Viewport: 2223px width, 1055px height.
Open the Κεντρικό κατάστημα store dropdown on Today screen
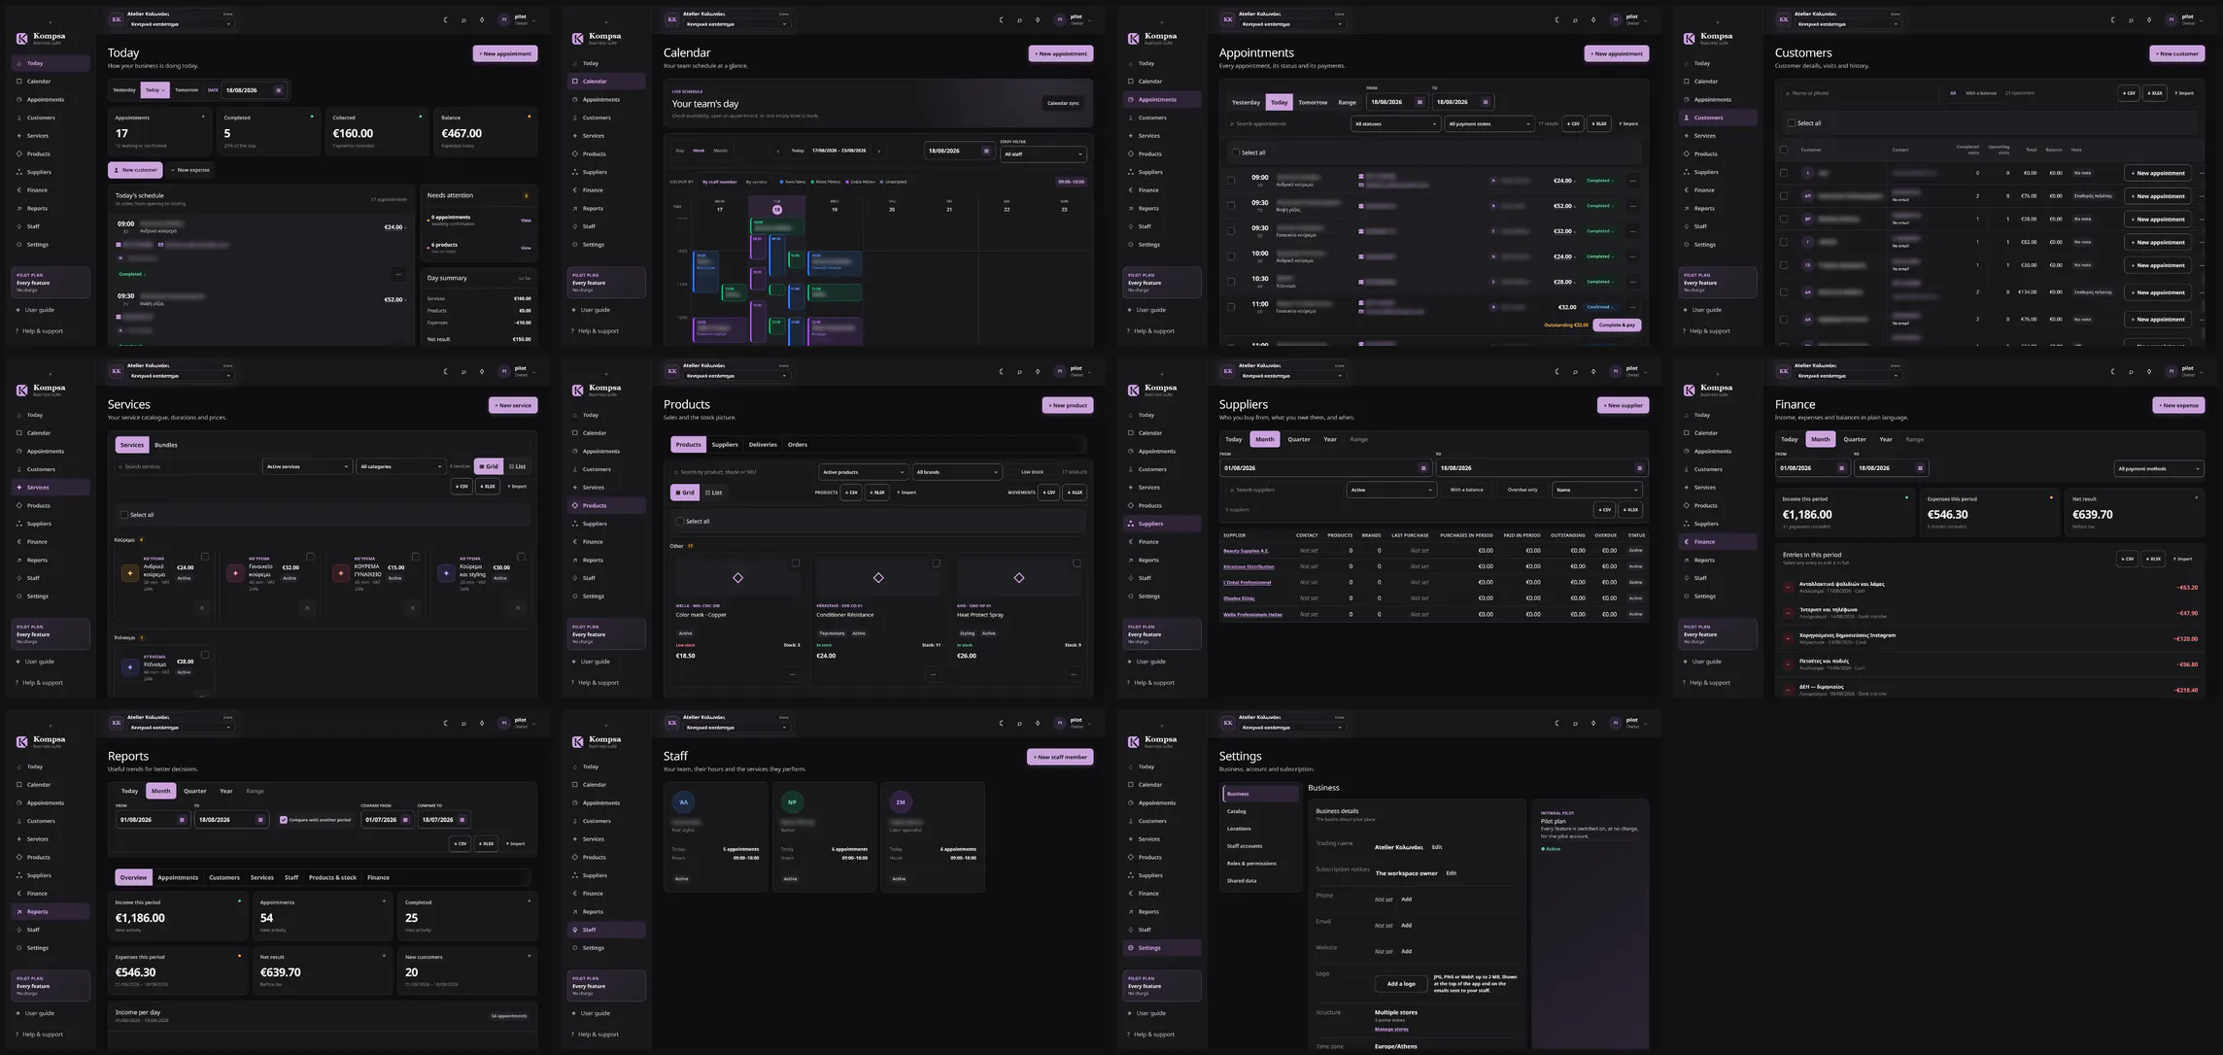click(181, 23)
